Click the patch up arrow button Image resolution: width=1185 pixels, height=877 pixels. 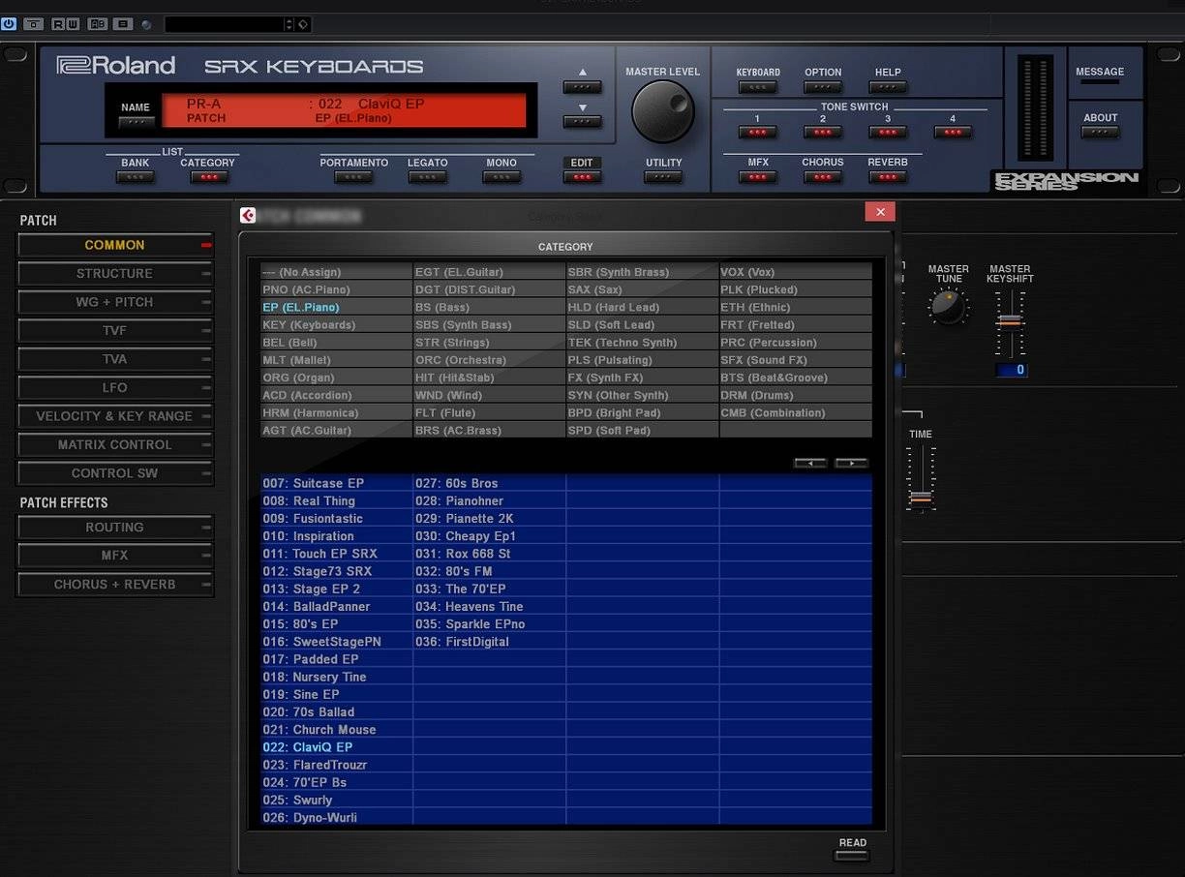[582, 87]
